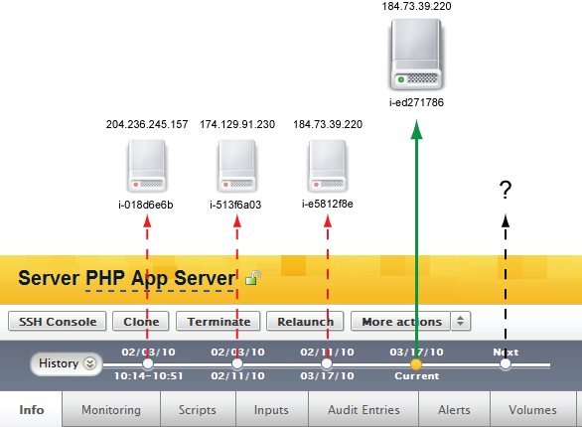The image size is (582, 427).
Task: Click the More actions button
Action: coord(401,322)
